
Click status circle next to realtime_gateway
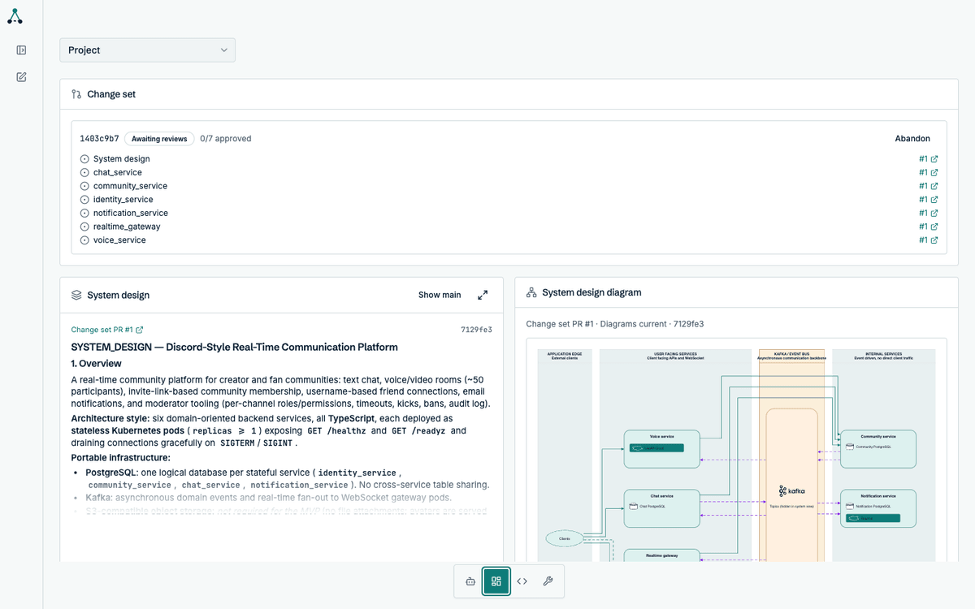coord(84,227)
